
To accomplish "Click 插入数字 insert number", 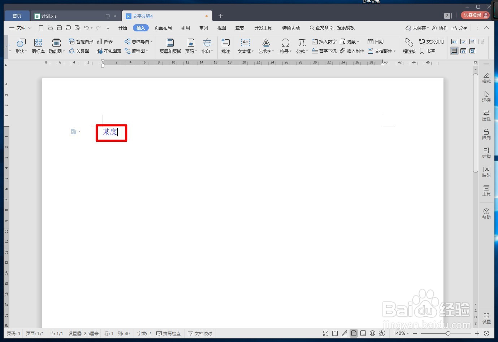I will click(324, 41).
